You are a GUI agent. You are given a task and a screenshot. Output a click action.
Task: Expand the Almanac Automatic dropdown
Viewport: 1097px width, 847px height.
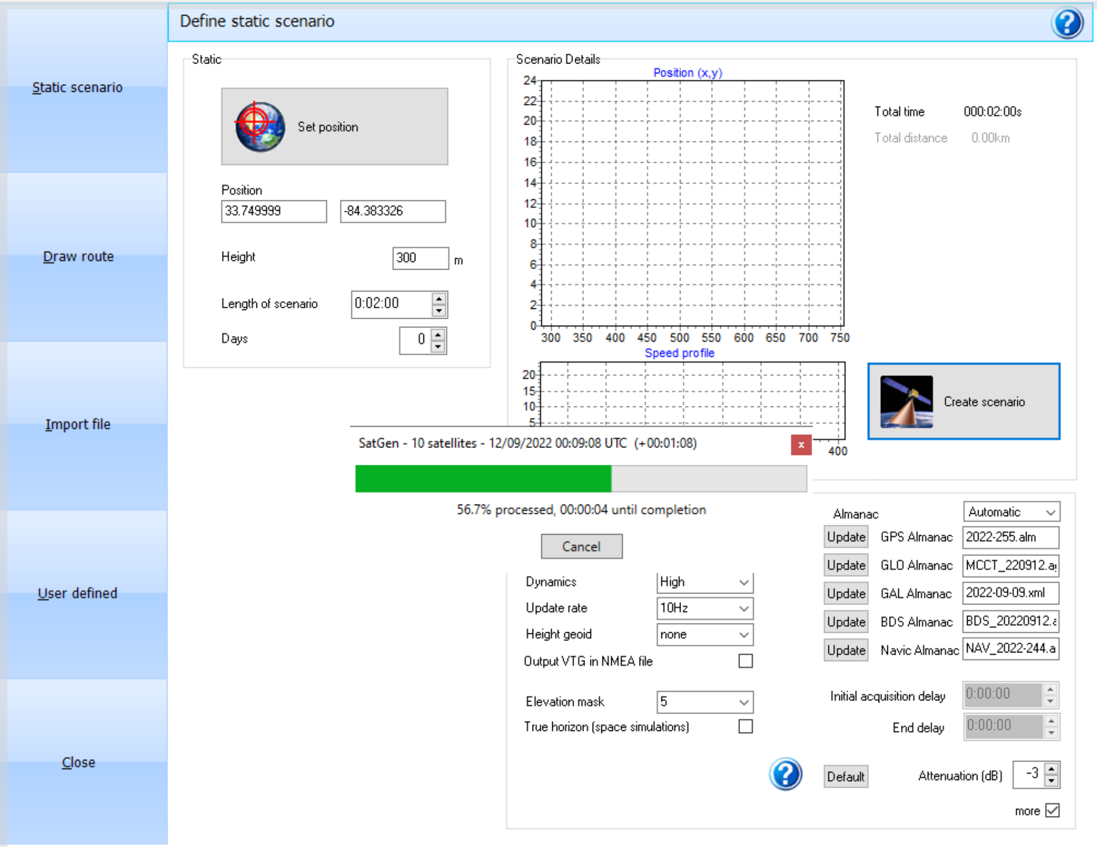pyautogui.click(x=1051, y=512)
